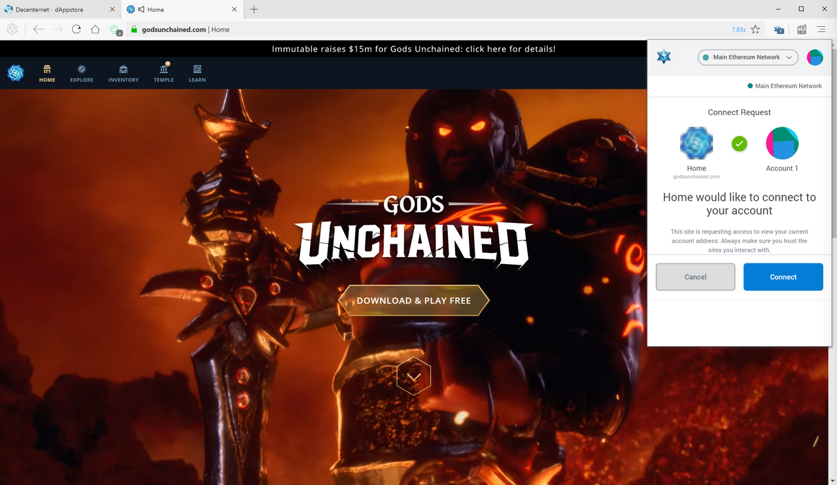Open the library bookshelf icon
This screenshot has width=837, height=485.
pyautogui.click(x=802, y=29)
